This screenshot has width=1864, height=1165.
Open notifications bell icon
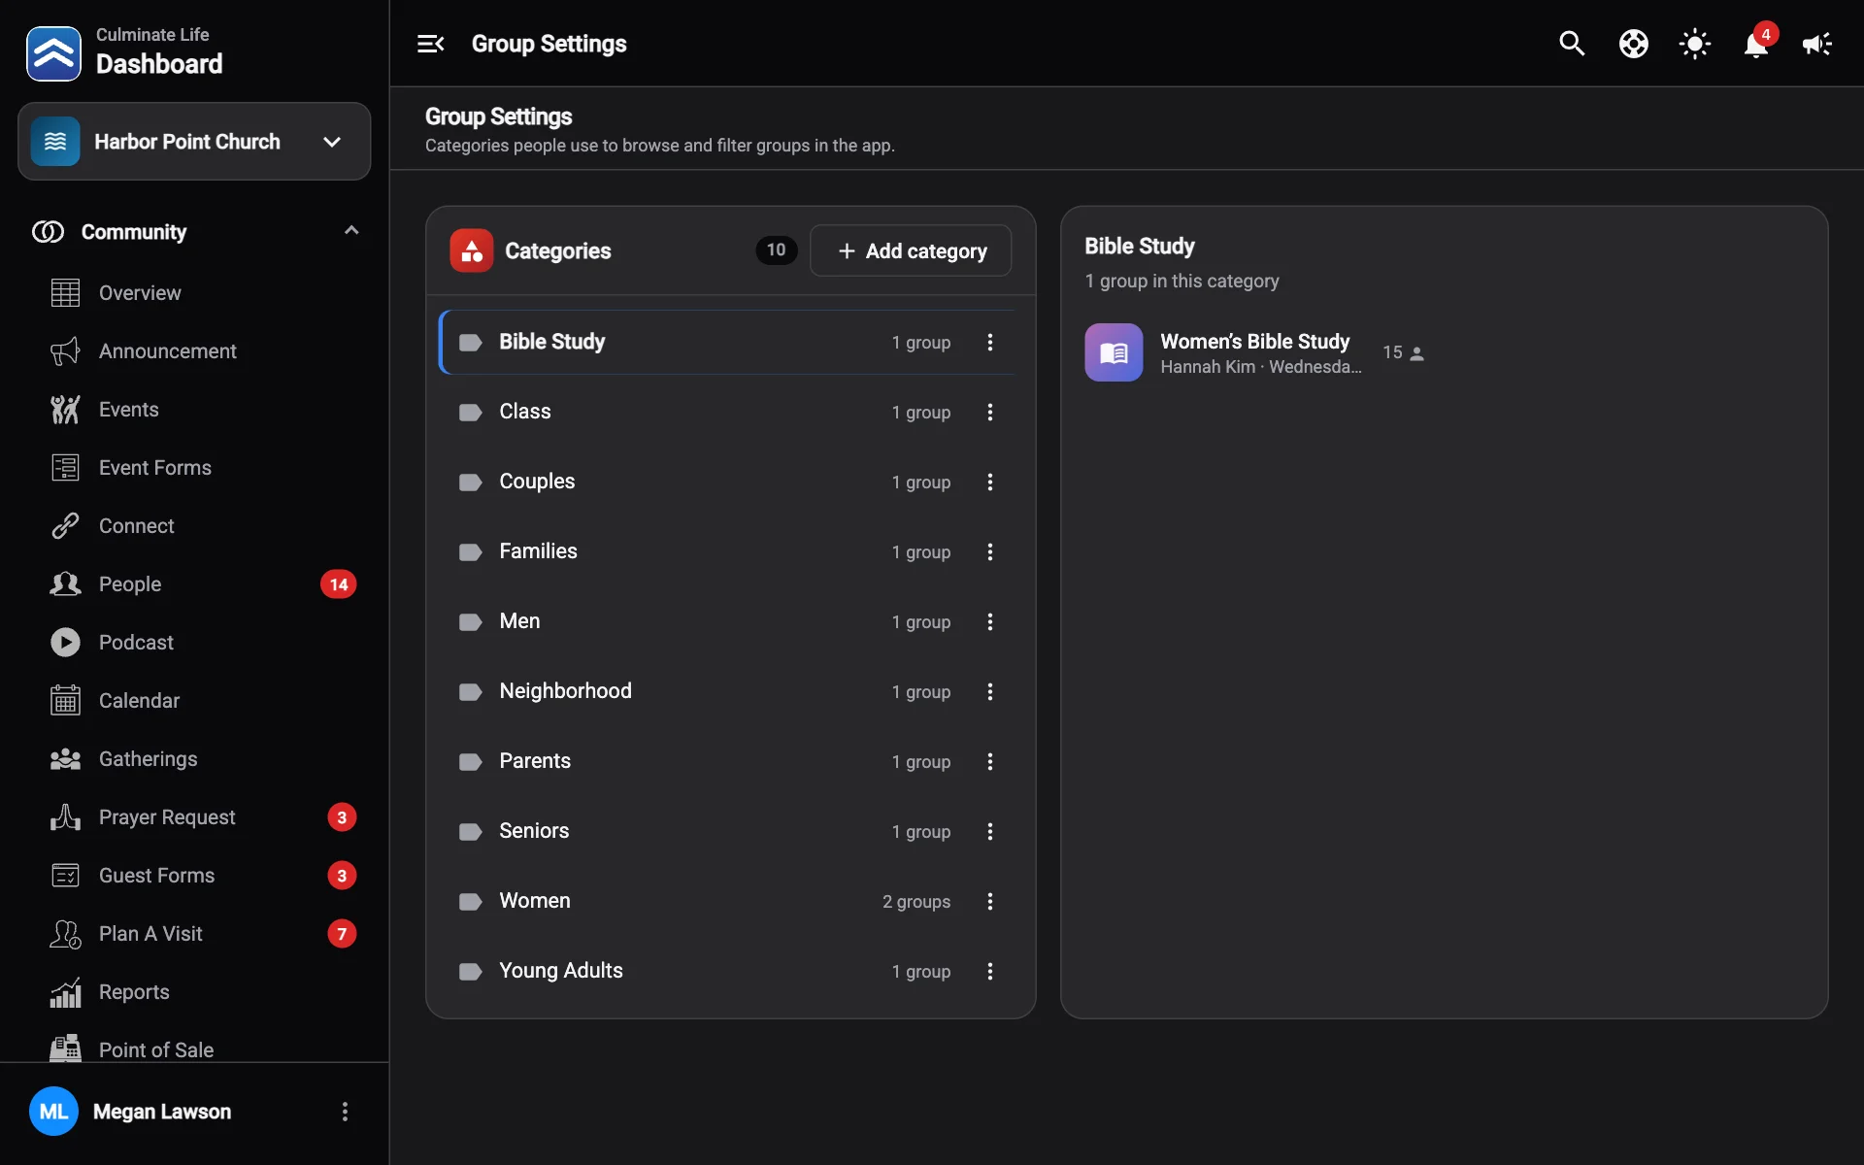pos(1756,44)
